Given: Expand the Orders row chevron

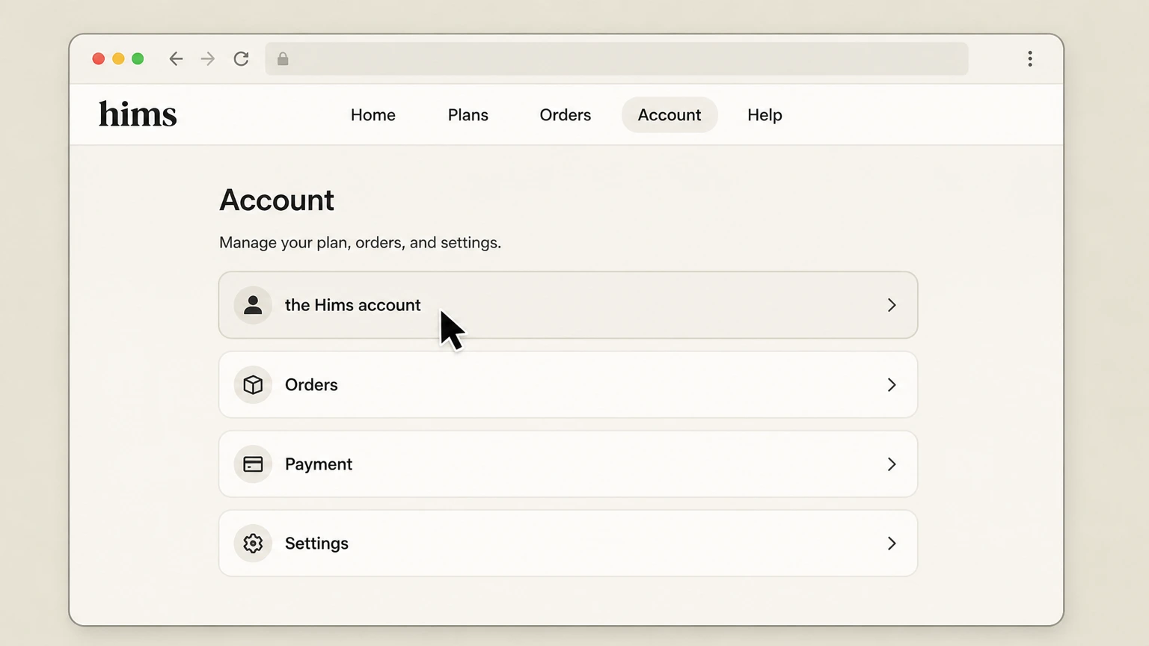Looking at the screenshot, I should 892,384.
